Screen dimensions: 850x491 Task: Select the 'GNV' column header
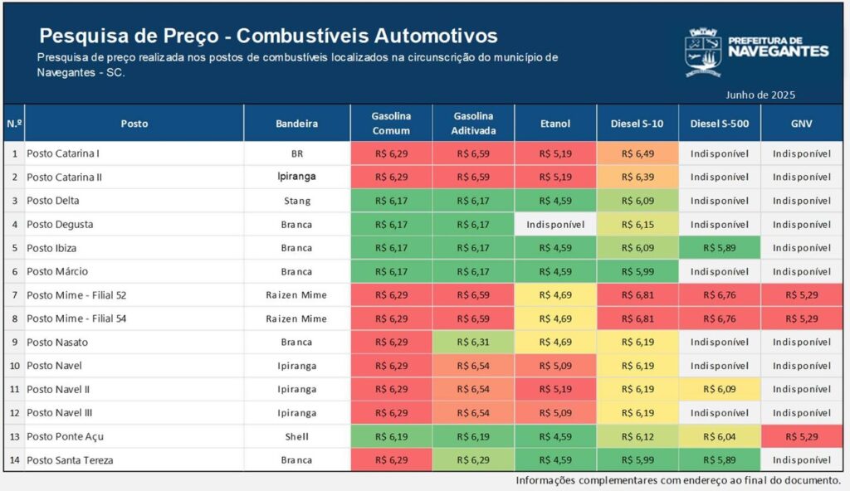(801, 124)
